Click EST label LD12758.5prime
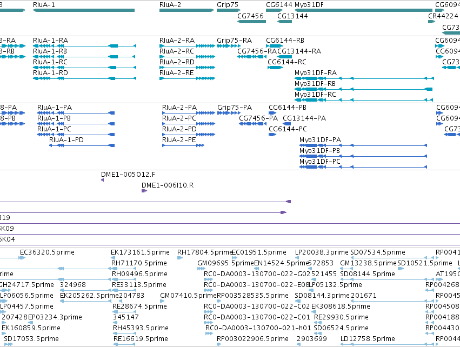460x347 pixels. pyautogui.click(x=368, y=339)
